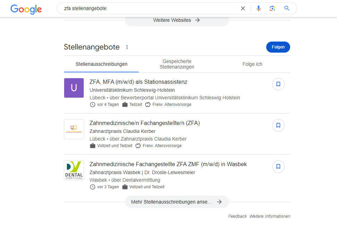Image resolution: width=337 pixels, height=234 pixels.
Task: Bookmark the Wasbek job listing
Action: pos(278,166)
